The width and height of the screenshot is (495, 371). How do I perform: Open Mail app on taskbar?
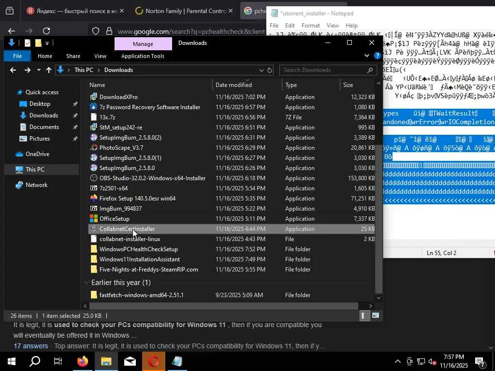[x=130, y=361]
